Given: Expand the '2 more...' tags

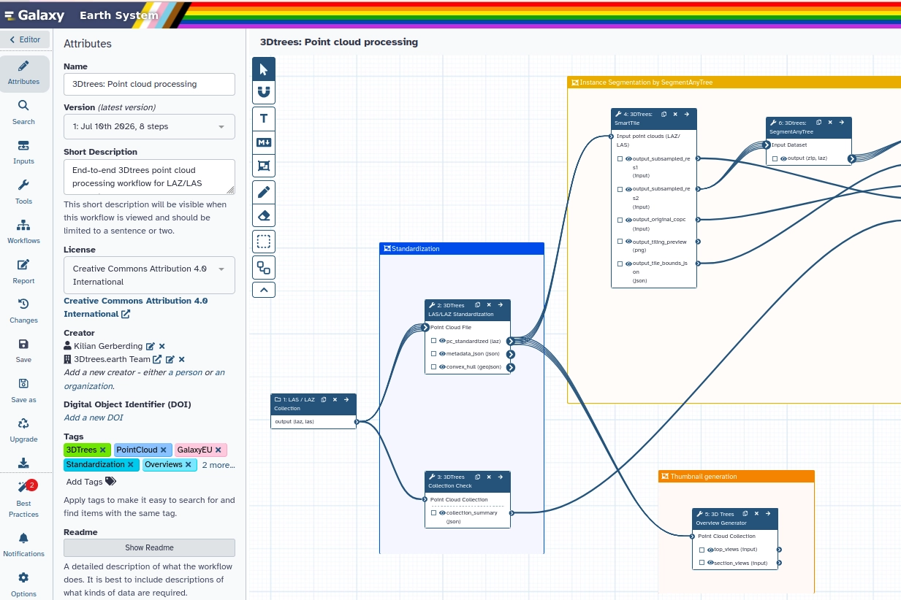Looking at the screenshot, I should coord(218,465).
